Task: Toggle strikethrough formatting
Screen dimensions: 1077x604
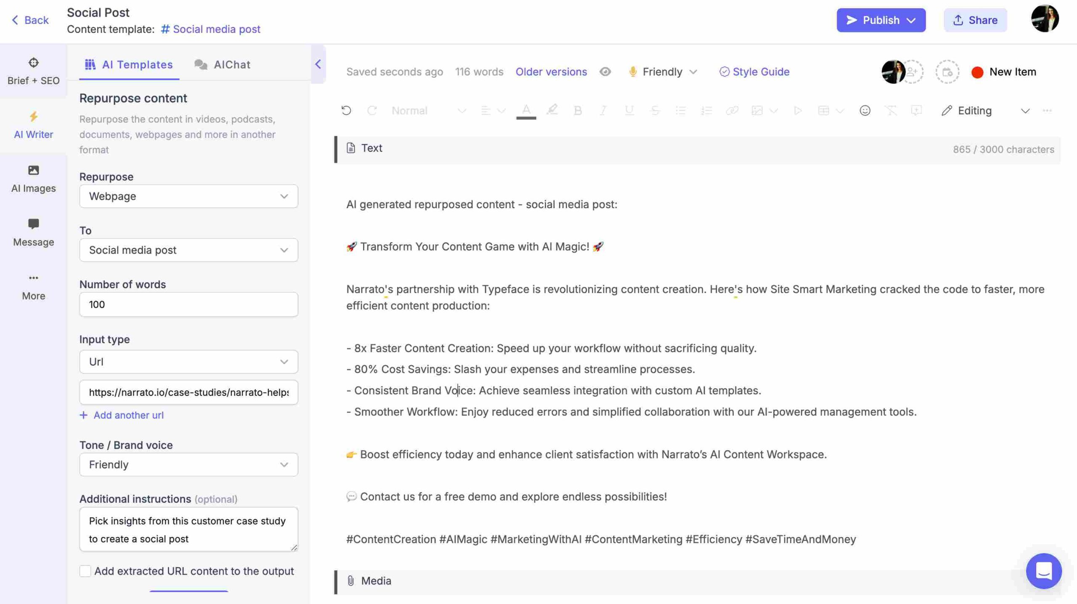Action: 655,110
